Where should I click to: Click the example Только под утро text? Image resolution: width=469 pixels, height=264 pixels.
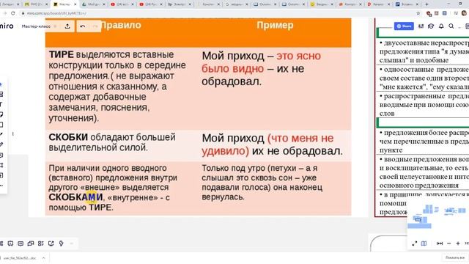(x=262, y=183)
